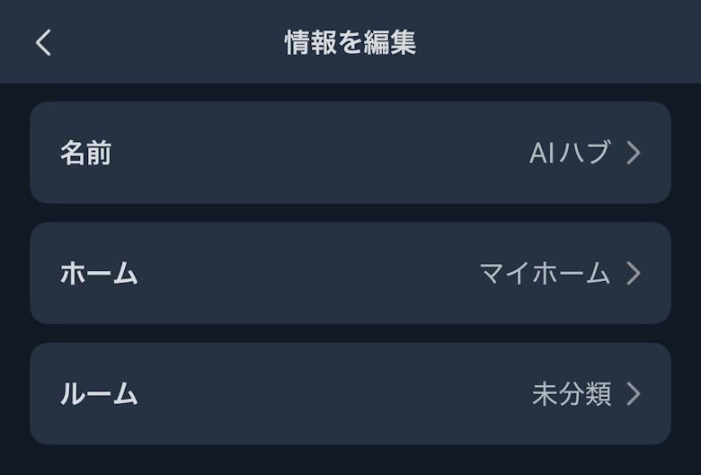Image resolution: width=701 pixels, height=475 pixels.
Task: Click the ルーム label text
Action: pyautogui.click(x=99, y=394)
